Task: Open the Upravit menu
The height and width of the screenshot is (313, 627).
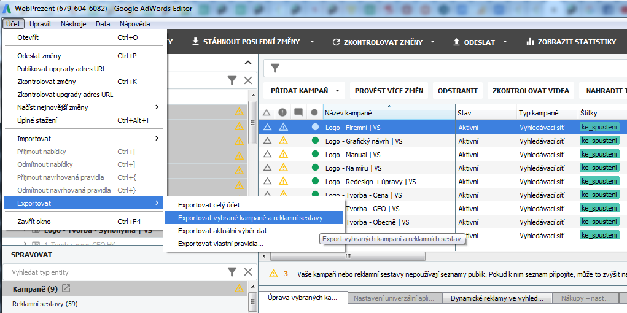Action: click(x=41, y=24)
